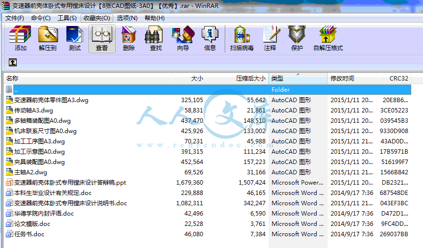Click size value 42,496
The height and width of the screenshot is (248, 423).
tap(194, 213)
